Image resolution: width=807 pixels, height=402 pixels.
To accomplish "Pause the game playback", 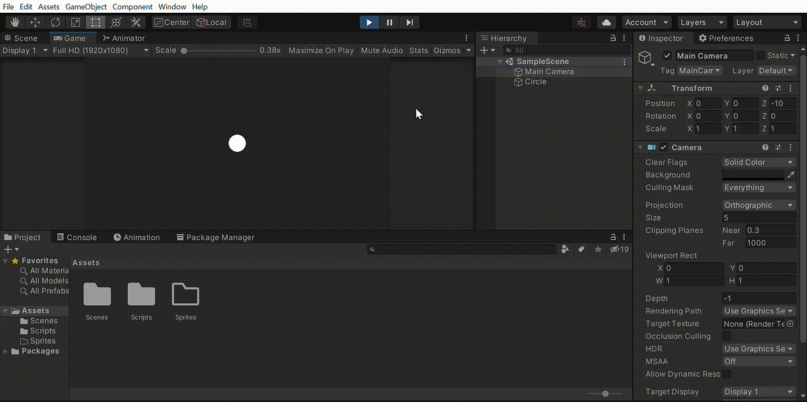I will click(x=389, y=22).
